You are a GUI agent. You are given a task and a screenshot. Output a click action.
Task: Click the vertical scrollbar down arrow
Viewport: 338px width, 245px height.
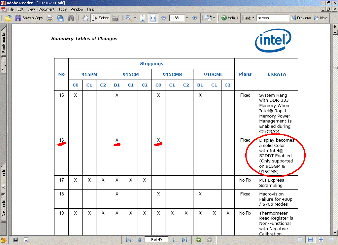click(335, 233)
